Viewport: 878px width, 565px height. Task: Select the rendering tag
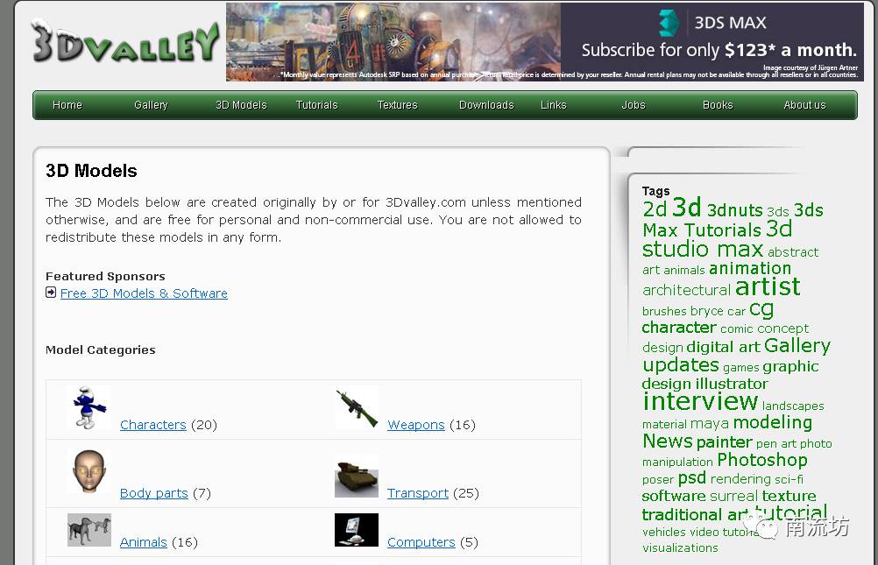point(740,479)
